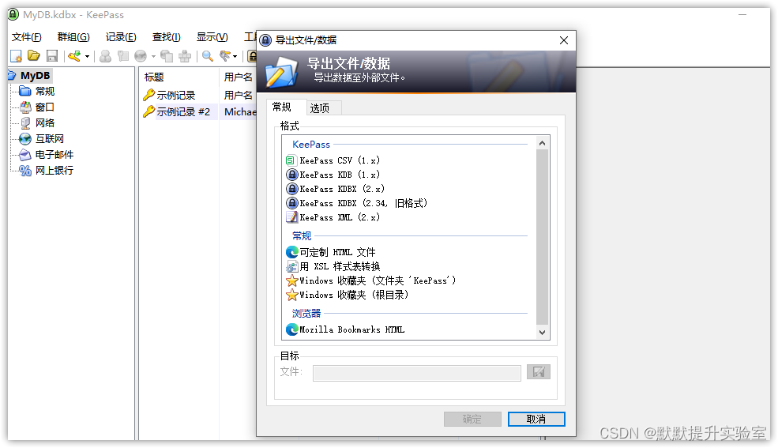Image resolution: width=778 pixels, height=448 pixels.
Task: Select KeePass KDBX (2.x) format
Action: (342, 189)
